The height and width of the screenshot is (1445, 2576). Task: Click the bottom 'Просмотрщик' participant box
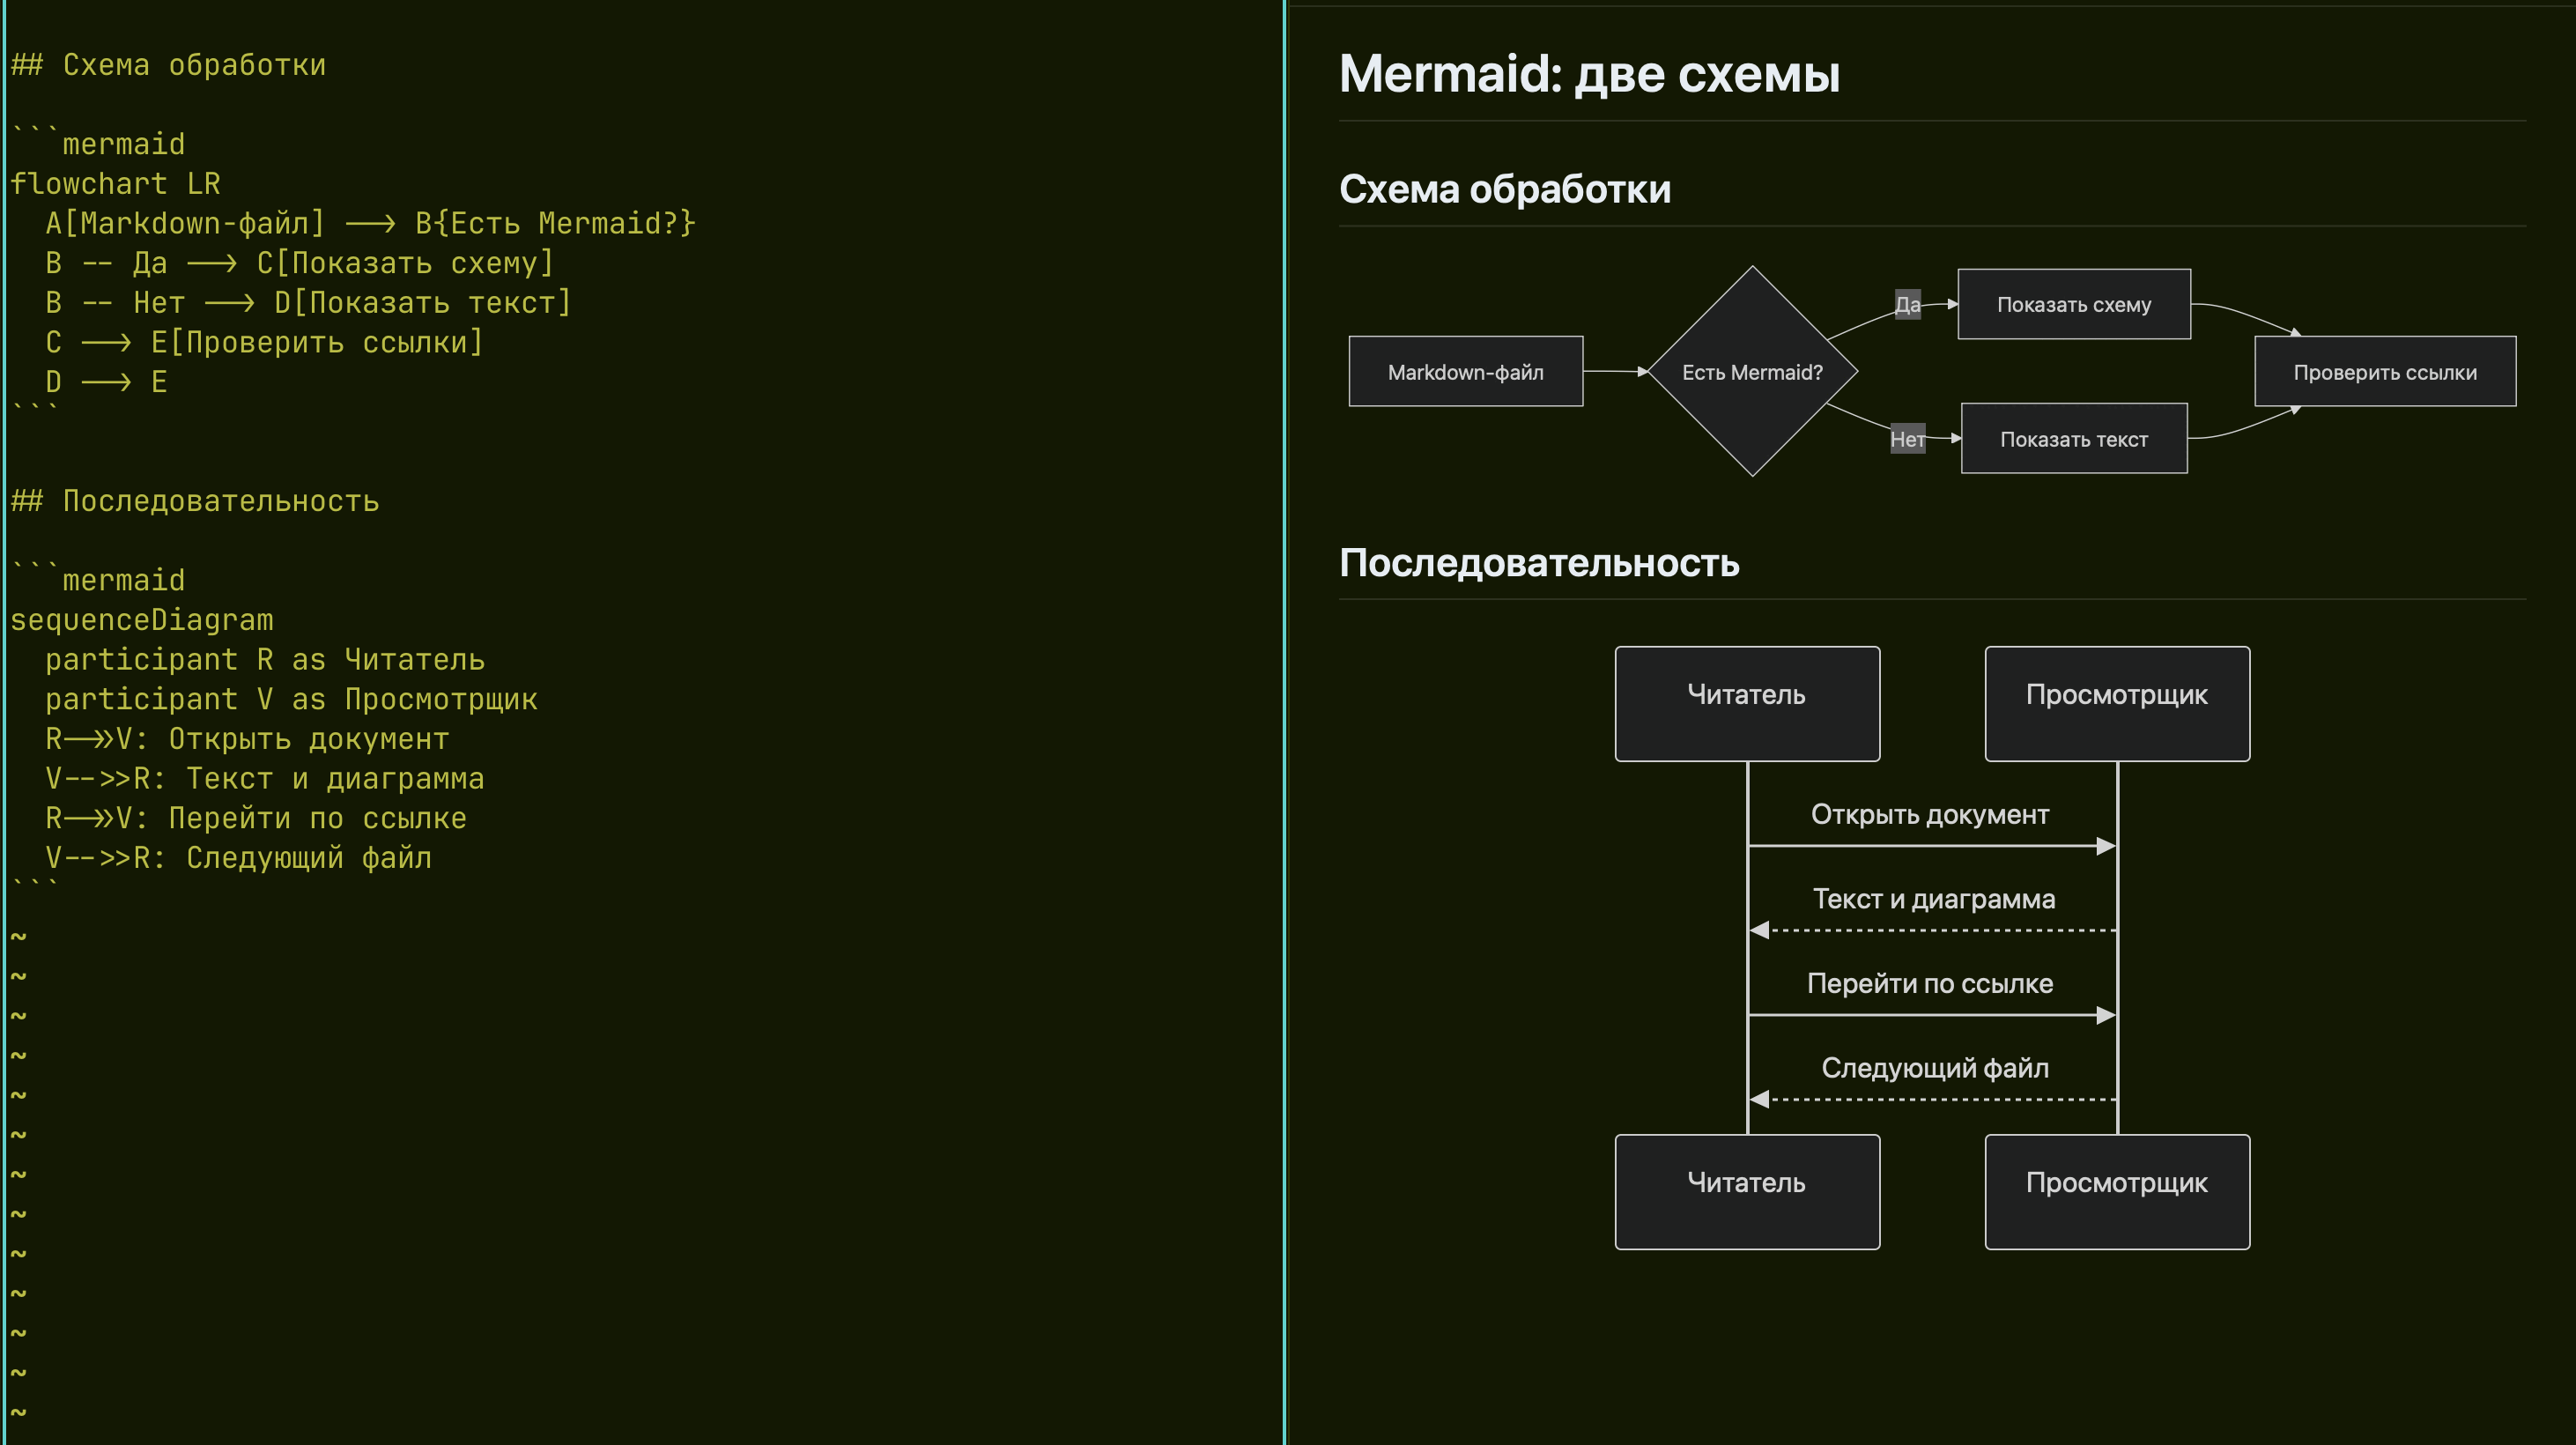pos(2117,1192)
